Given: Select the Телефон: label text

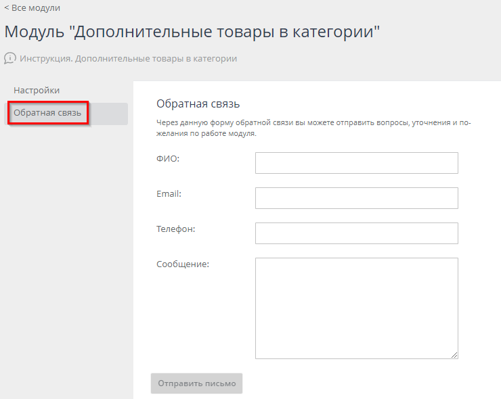Looking at the screenshot, I should [175, 229].
